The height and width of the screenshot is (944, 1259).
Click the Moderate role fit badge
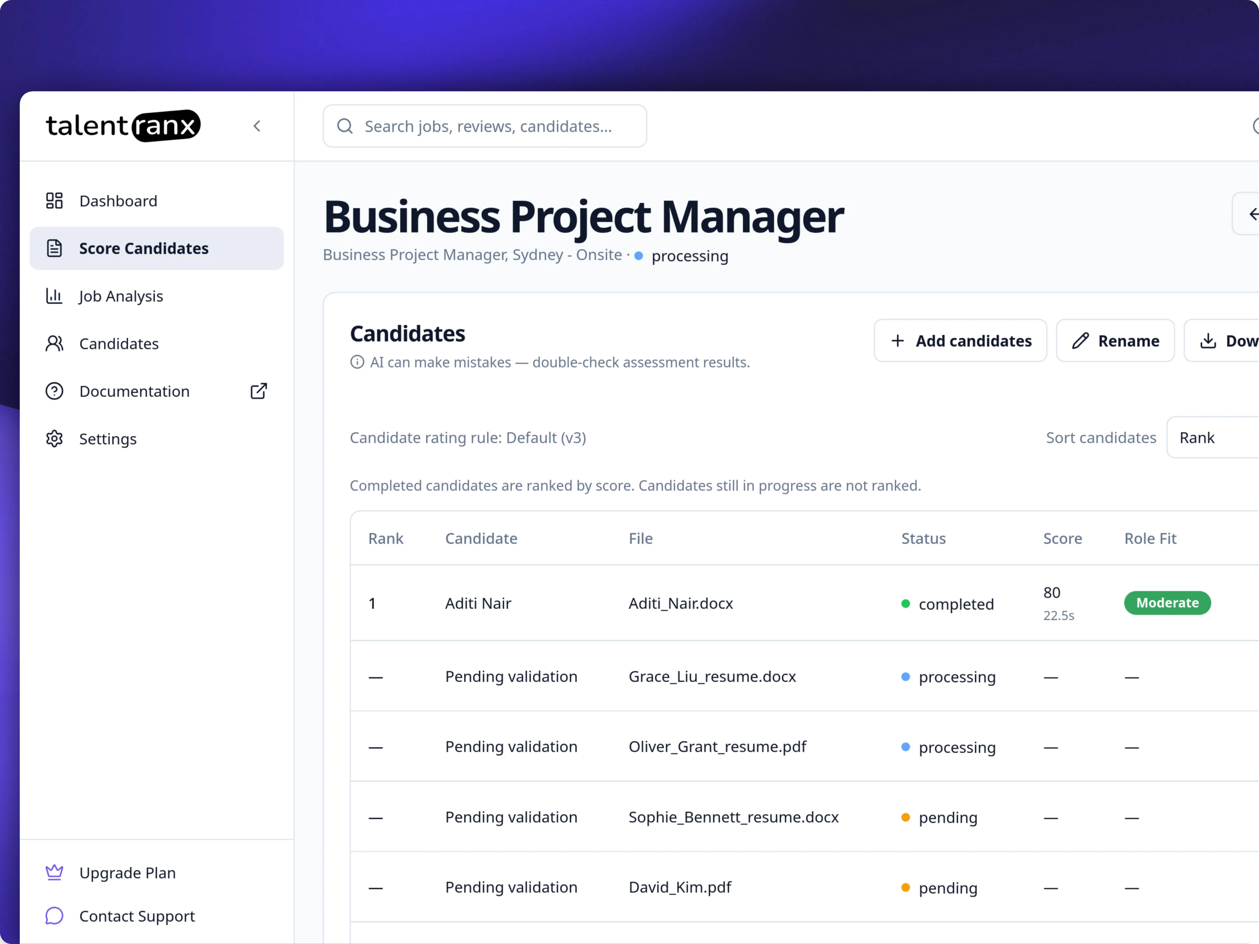tap(1168, 603)
